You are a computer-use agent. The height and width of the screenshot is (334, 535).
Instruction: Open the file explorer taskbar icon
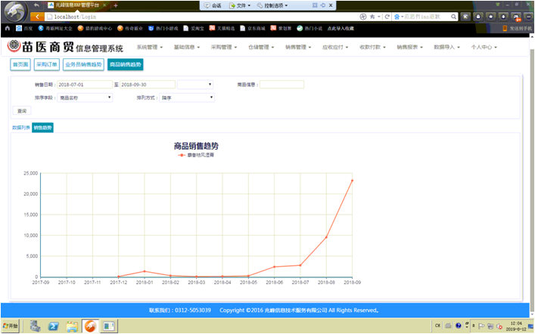(x=72, y=326)
